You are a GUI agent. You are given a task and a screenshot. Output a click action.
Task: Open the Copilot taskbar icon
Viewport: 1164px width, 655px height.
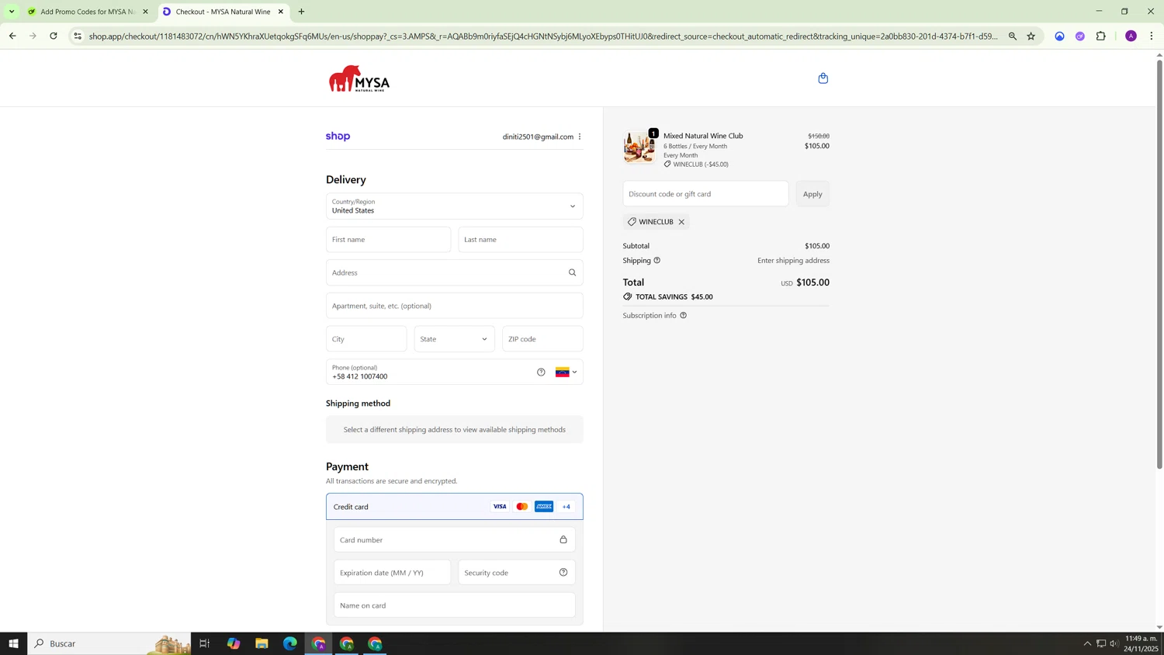tap(234, 643)
